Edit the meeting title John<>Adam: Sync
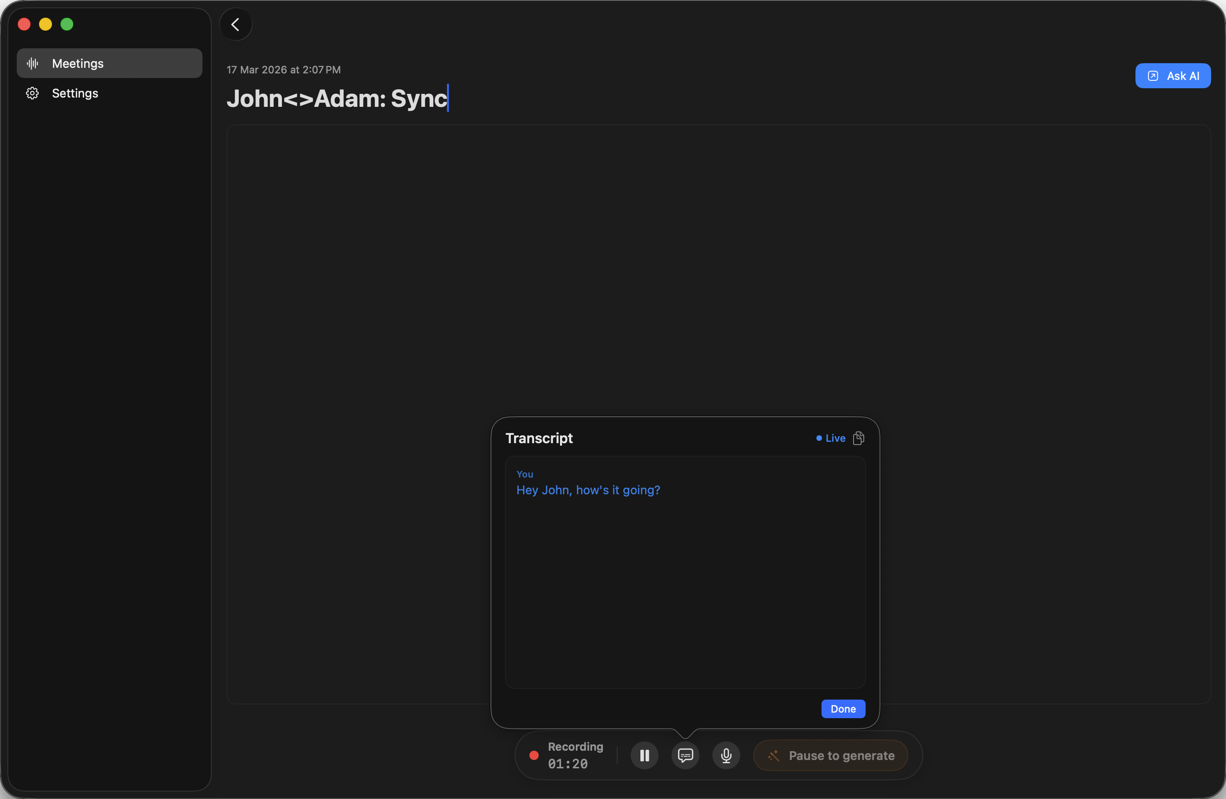 [338, 99]
